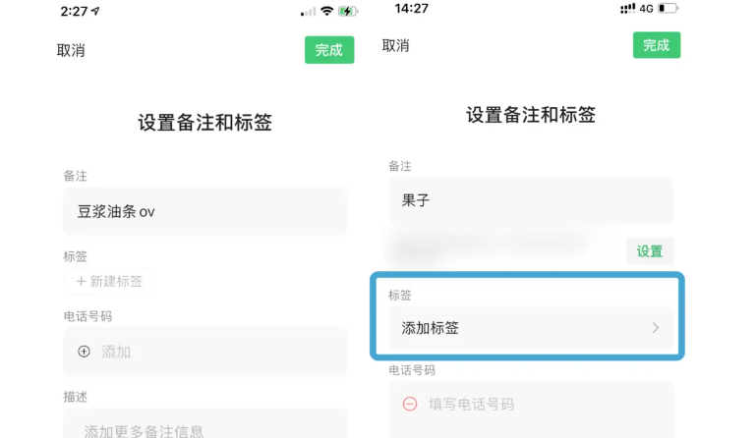Image resolution: width=756 pixels, height=438 pixels.
Task: Tap the red minus icon before 填写电话号码
Action: (x=410, y=404)
